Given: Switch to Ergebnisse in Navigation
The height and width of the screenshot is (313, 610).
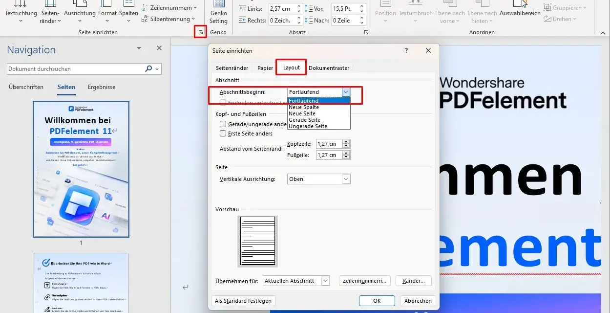Looking at the screenshot, I should [102, 87].
